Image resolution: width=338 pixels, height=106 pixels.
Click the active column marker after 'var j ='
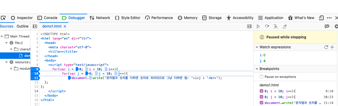pyautogui.click(x=87, y=73)
